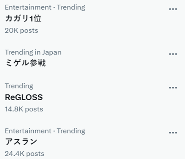This screenshot has height=159, width=185.
Task: Click the word posts below ReGLOSS
Action: click(34, 109)
